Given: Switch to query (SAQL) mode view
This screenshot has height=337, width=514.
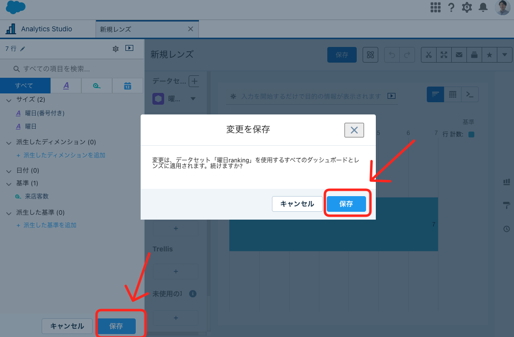Looking at the screenshot, I should pos(470,94).
